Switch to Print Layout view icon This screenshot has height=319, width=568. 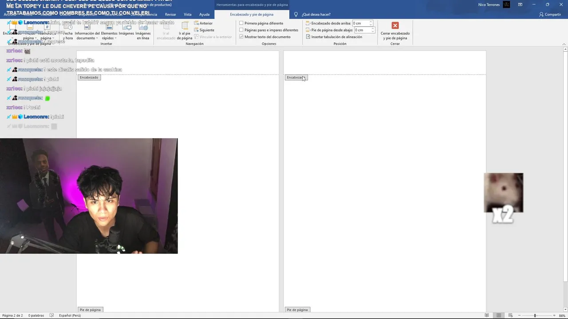(x=499, y=315)
